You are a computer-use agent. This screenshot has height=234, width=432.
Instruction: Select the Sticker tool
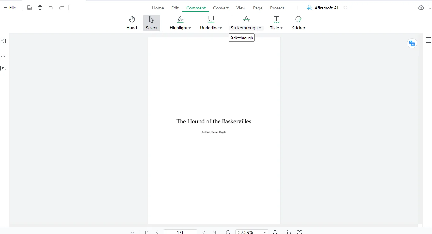click(x=299, y=23)
